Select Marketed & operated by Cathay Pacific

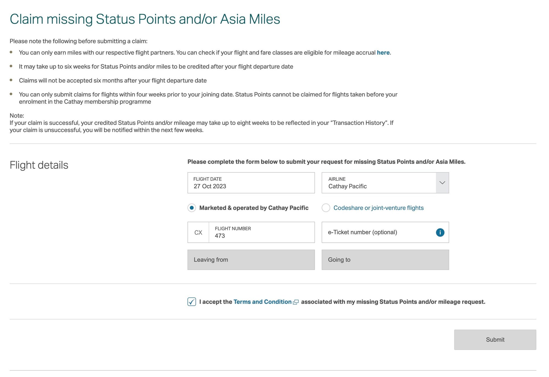[192, 208]
